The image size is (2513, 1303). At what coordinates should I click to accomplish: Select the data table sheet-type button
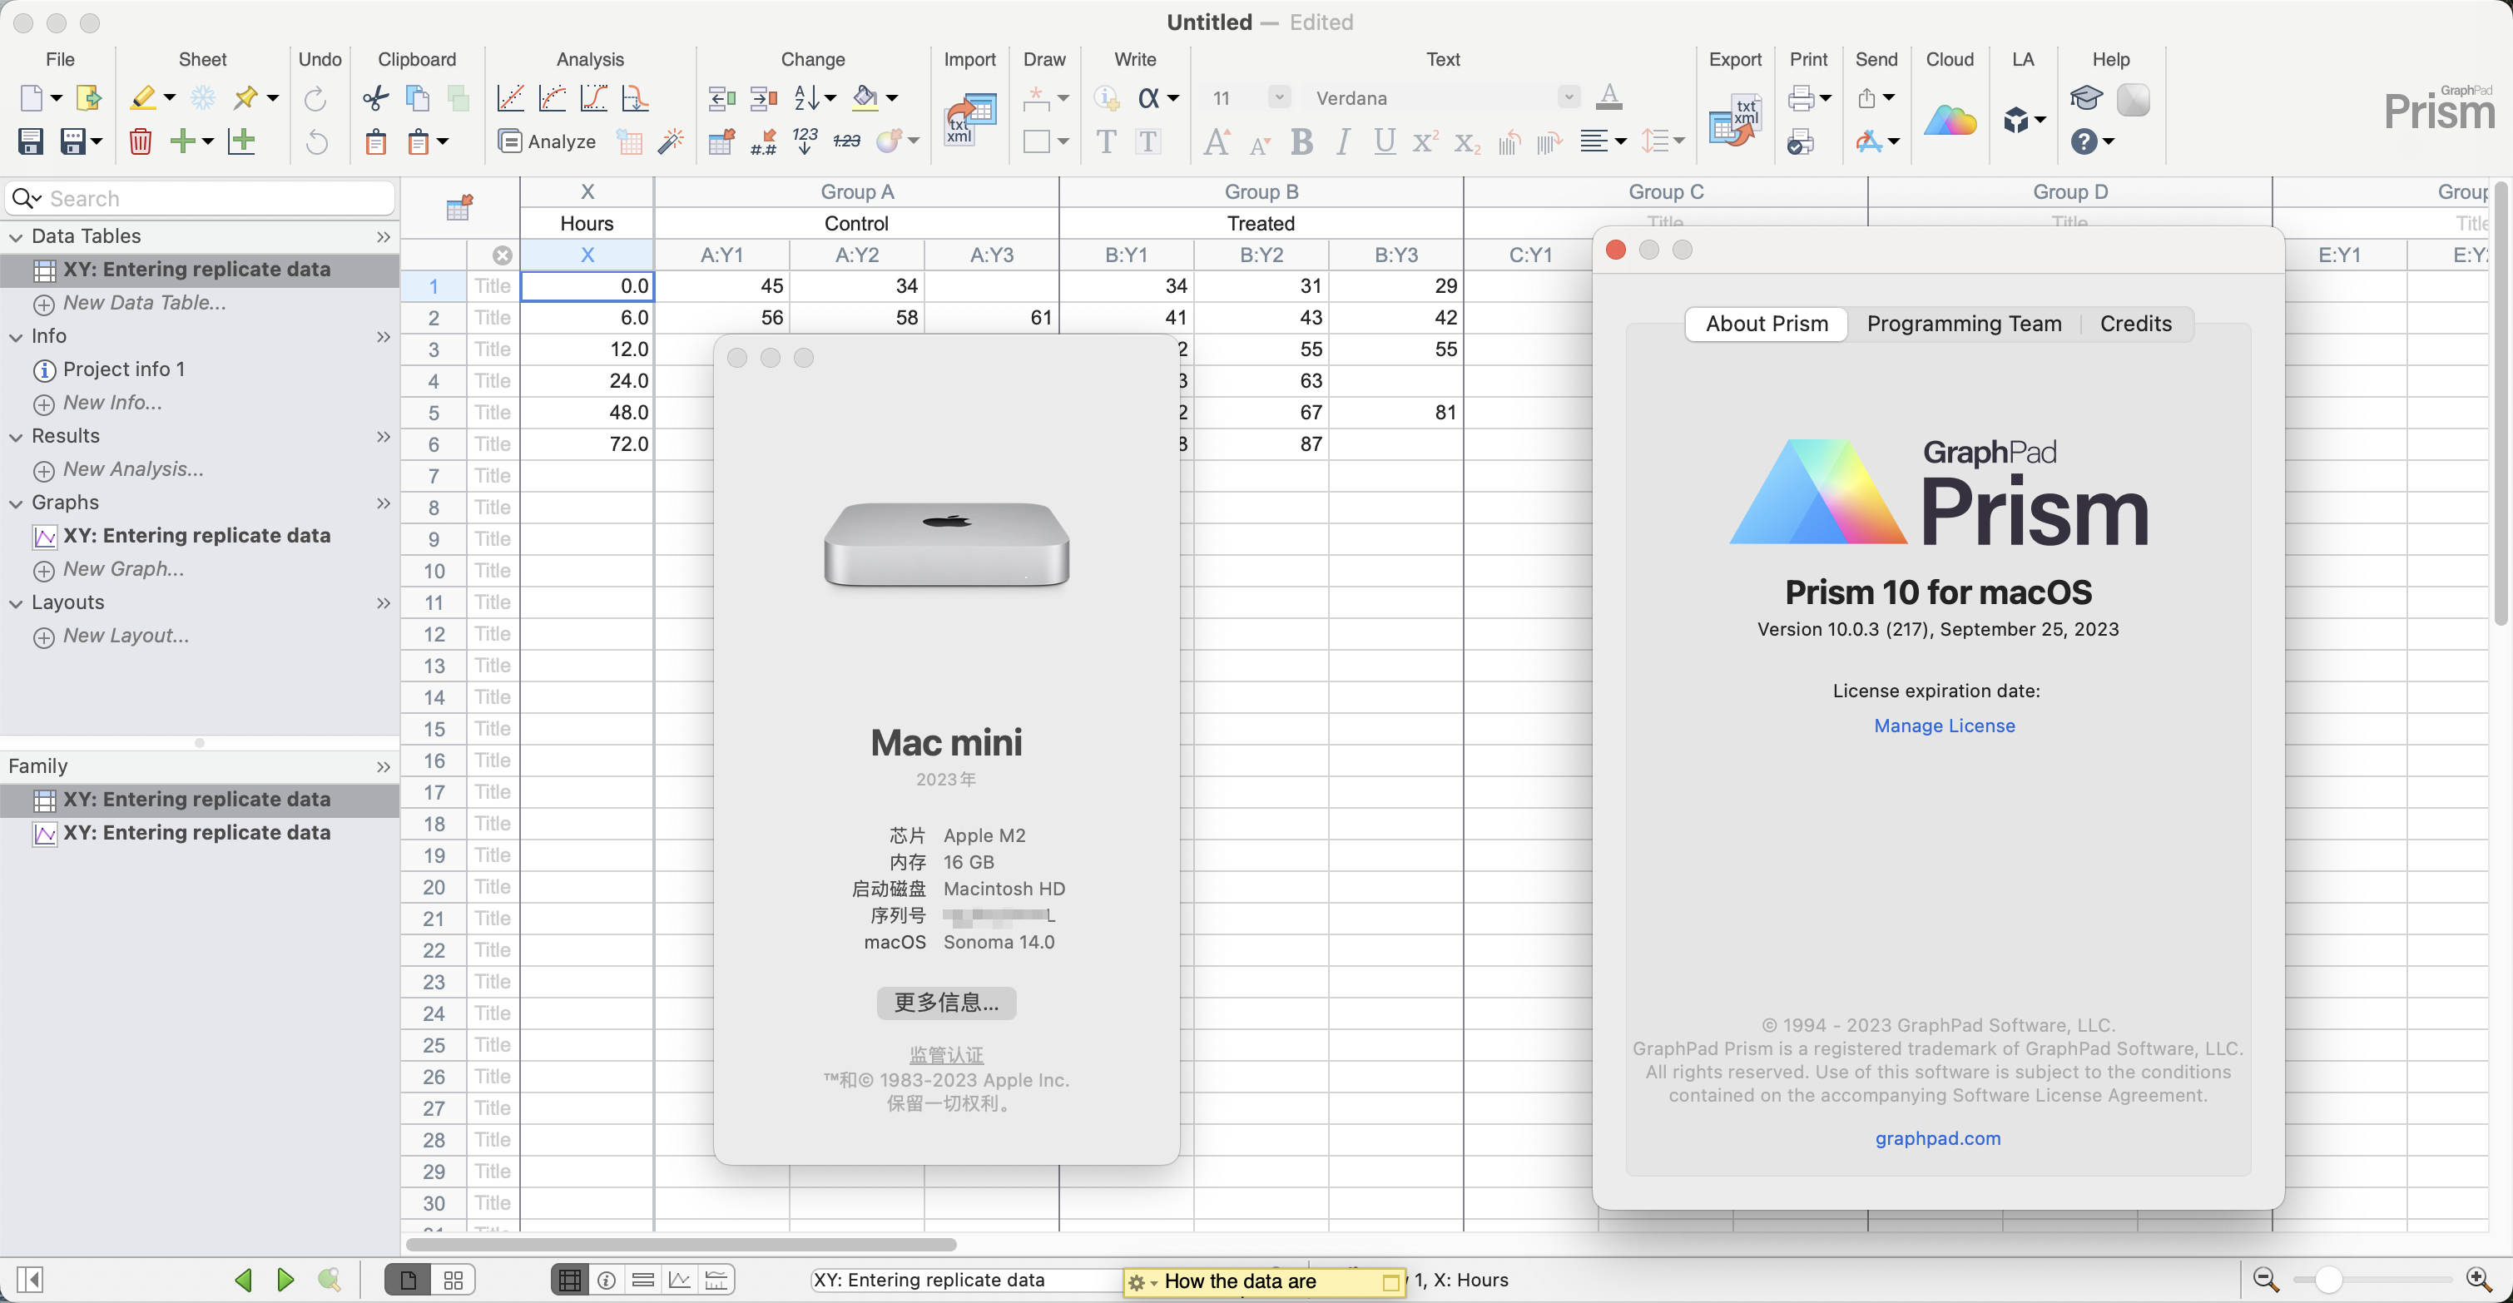(570, 1280)
